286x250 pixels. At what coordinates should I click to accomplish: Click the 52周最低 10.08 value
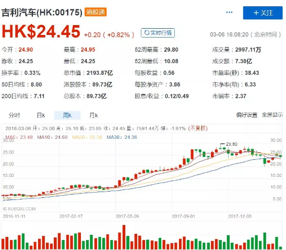pos(171,61)
